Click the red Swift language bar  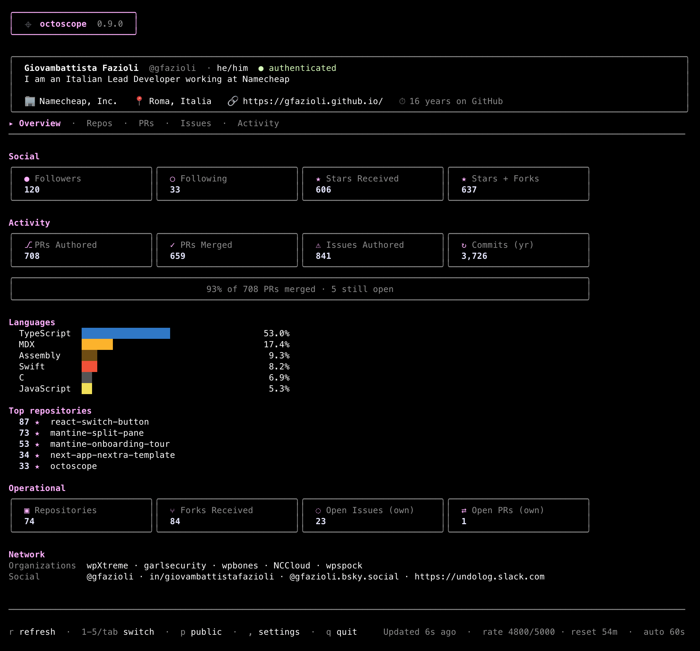coord(89,366)
